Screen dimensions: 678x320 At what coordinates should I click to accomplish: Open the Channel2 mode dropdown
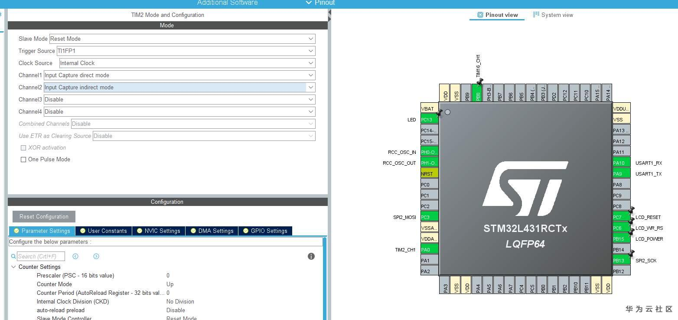(x=179, y=87)
